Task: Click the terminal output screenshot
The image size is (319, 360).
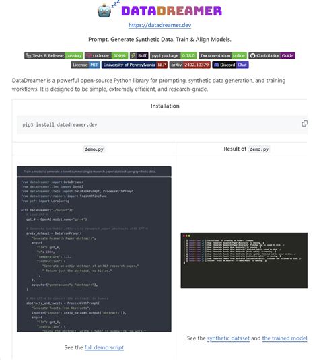Action: pos(244,260)
